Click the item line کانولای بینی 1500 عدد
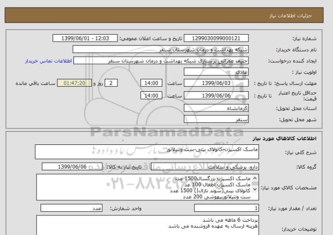Viewport: 333px width, 235px height. click(x=210, y=191)
